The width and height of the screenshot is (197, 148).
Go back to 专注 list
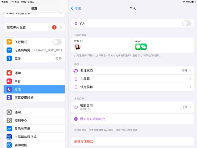pos(76,8)
